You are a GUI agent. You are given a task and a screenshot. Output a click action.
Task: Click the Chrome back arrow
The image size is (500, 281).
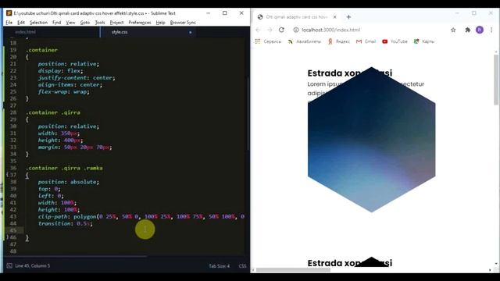(x=258, y=30)
